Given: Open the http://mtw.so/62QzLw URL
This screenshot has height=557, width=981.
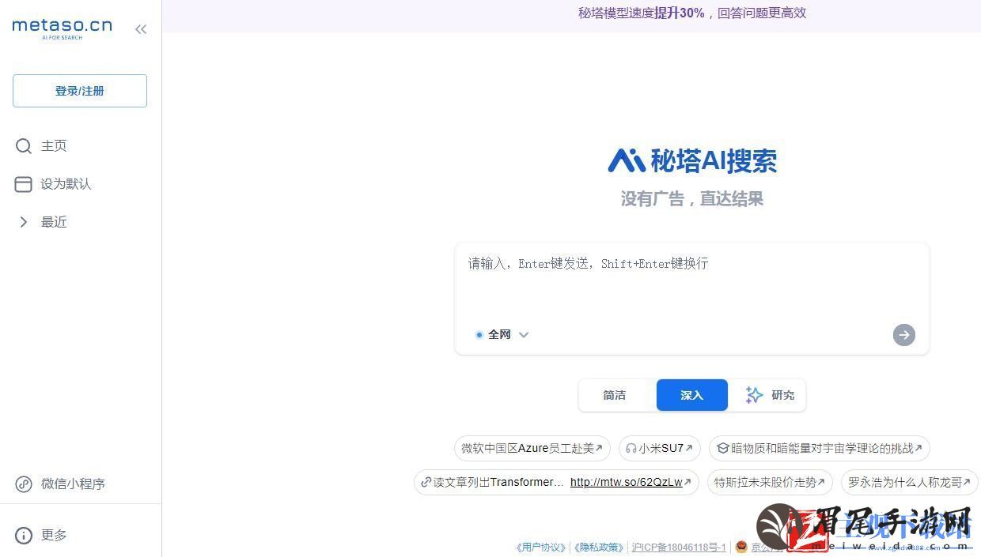Looking at the screenshot, I should 626,482.
